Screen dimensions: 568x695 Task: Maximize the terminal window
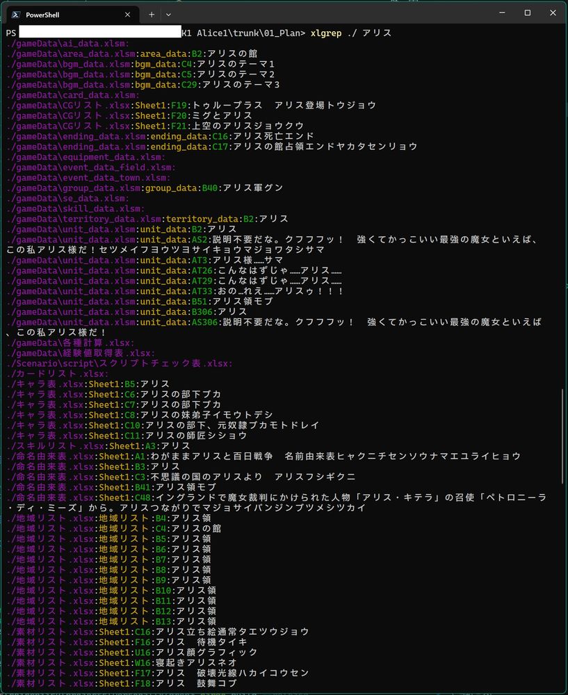(x=528, y=13)
